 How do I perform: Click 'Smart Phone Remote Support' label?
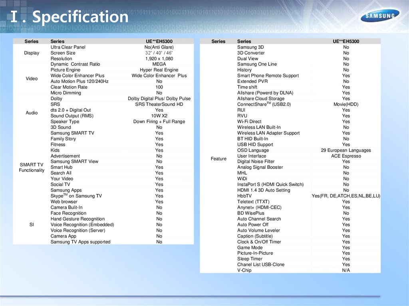pos(268,75)
